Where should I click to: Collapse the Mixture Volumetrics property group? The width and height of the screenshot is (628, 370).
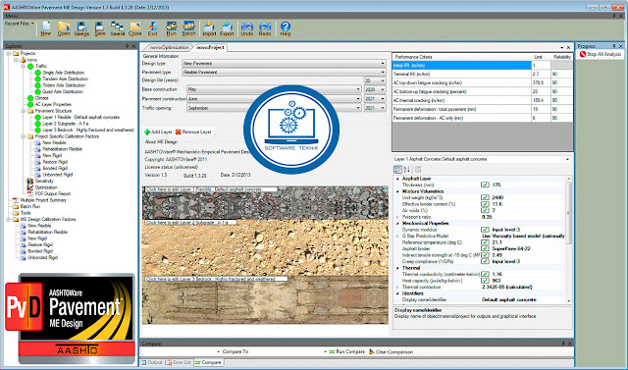397,191
